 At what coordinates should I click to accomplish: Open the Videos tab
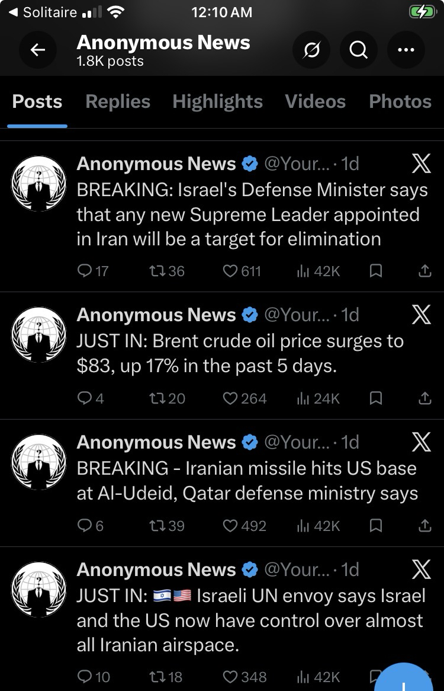click(x=315, y=101)
